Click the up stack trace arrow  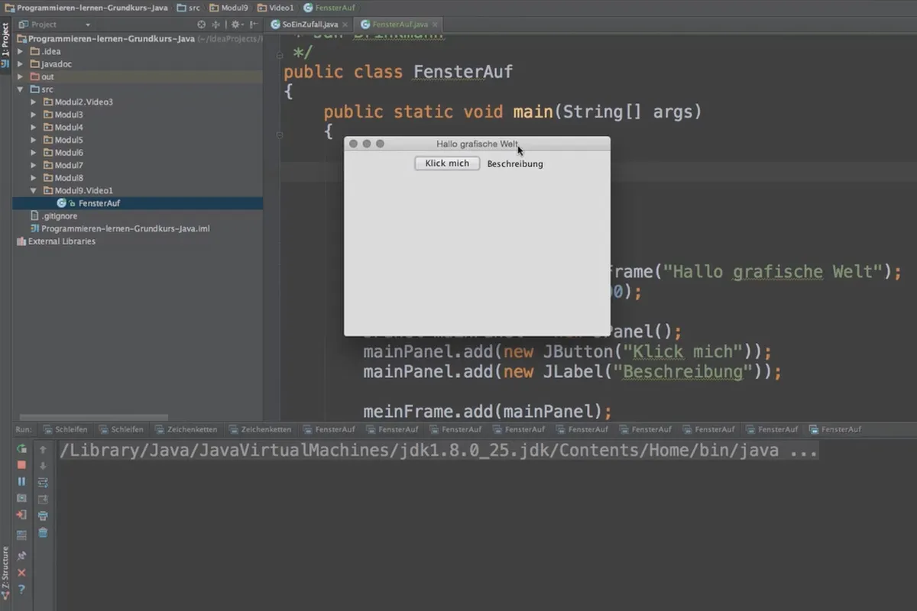click(x=43, y=449)
